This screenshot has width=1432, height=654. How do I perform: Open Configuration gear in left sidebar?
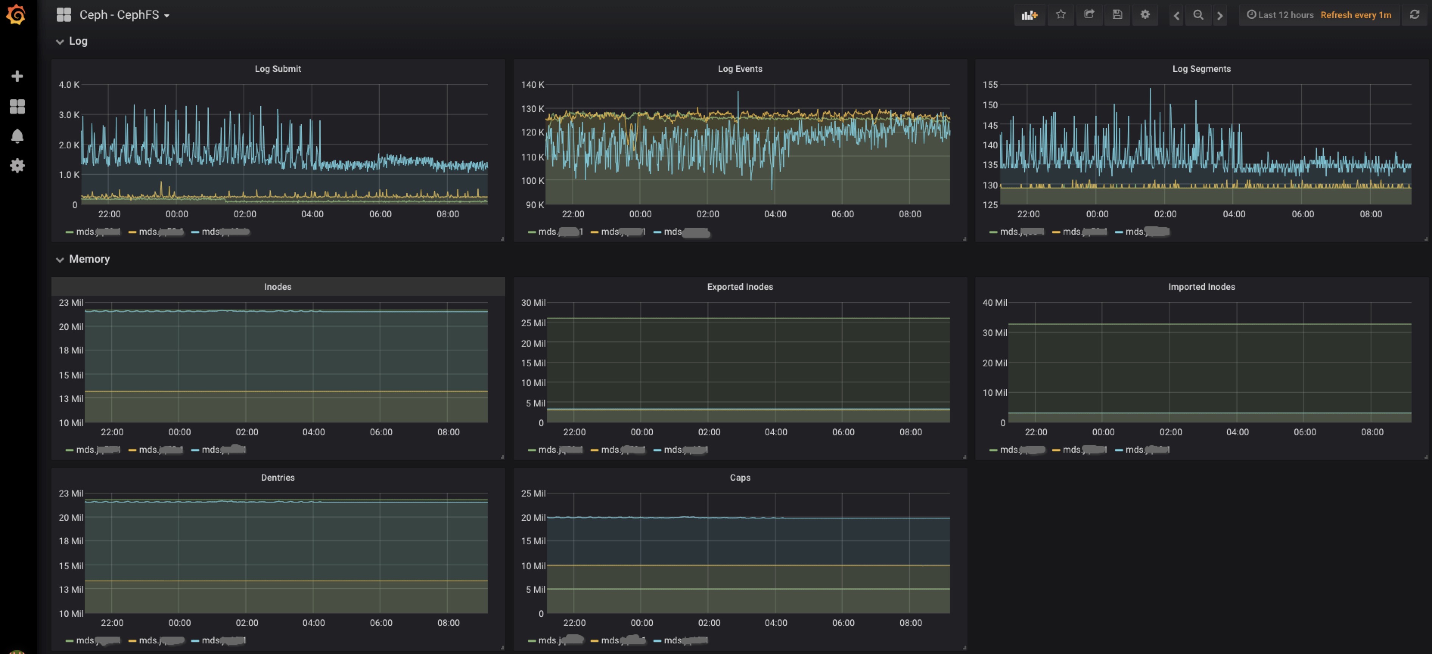(17, 166)
